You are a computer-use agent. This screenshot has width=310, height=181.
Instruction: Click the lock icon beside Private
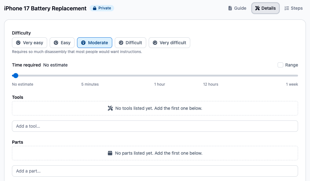pyautogui.click(x=95, y=8)
